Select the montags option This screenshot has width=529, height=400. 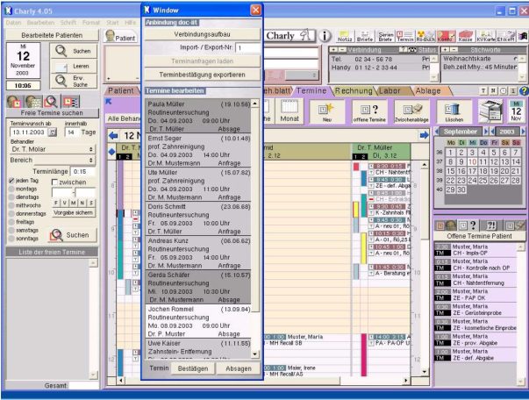click(11, 189)
